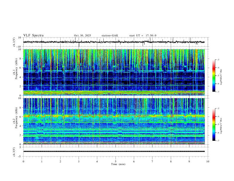
Task: Click the "ch.3(V)" axis label
Action: point(14,152)
